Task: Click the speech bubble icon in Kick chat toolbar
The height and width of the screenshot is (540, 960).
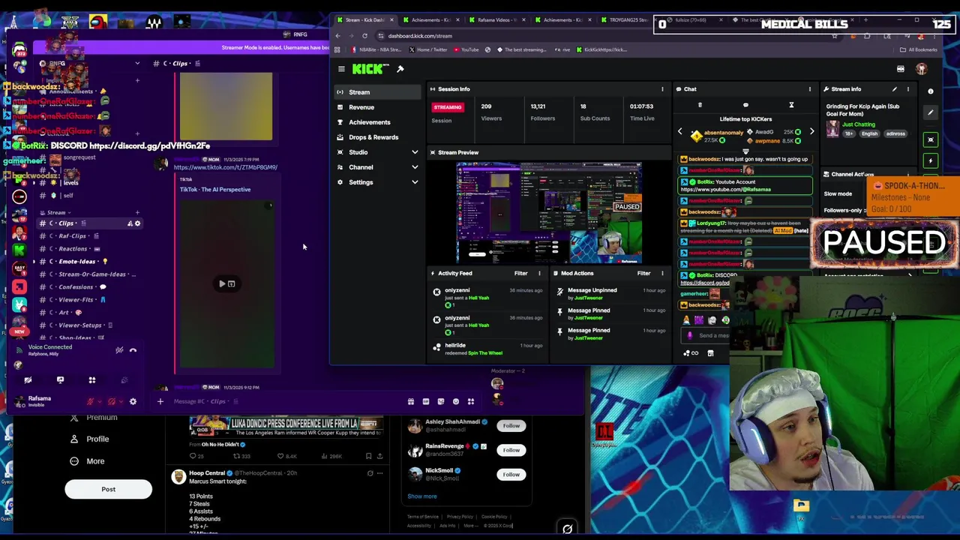Action: coord(745,105)
